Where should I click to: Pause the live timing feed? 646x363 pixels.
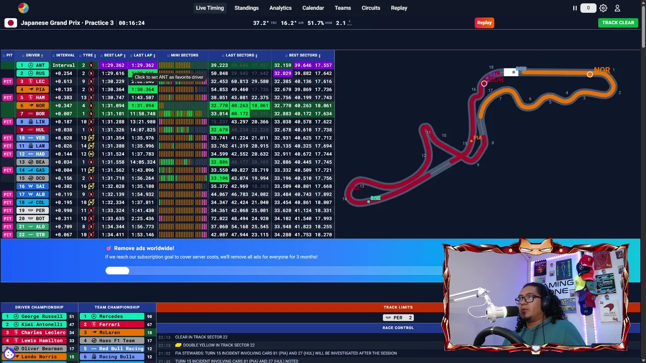point(574,8)
